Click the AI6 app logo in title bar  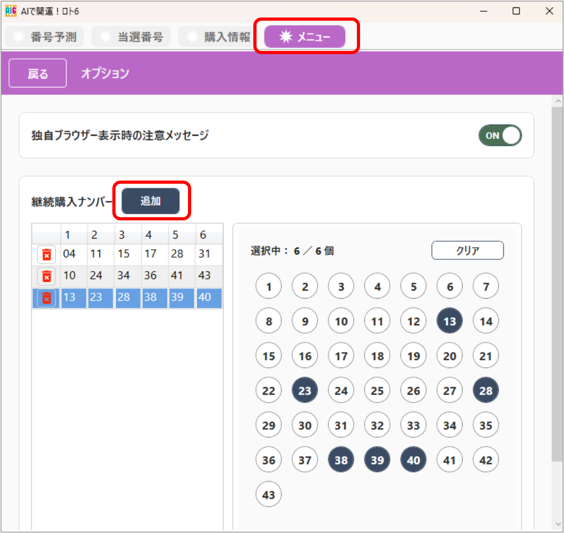(x=11, y=11)
